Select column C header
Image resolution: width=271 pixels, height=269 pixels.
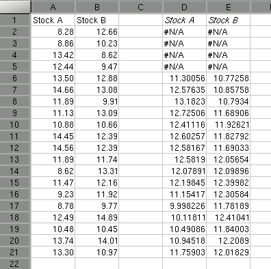(x=141, y=8)
